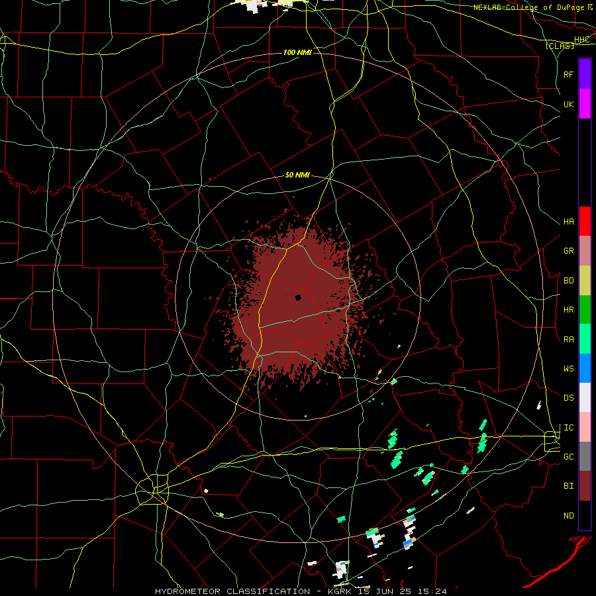Click the DS white legend color swatch
Image resolution: width=596 pixels, height=596 pixels.
click(585, 397)
